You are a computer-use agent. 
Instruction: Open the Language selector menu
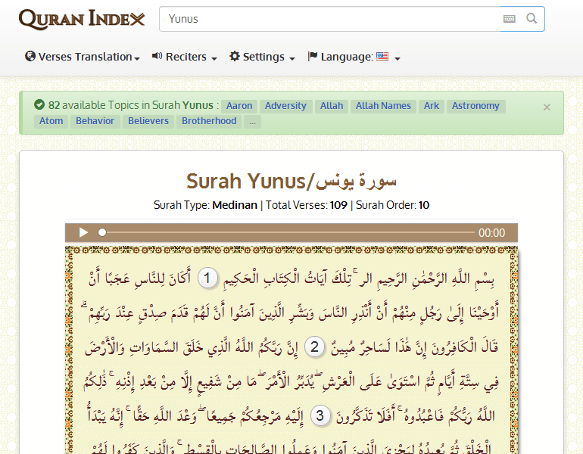tap(354, 57)
